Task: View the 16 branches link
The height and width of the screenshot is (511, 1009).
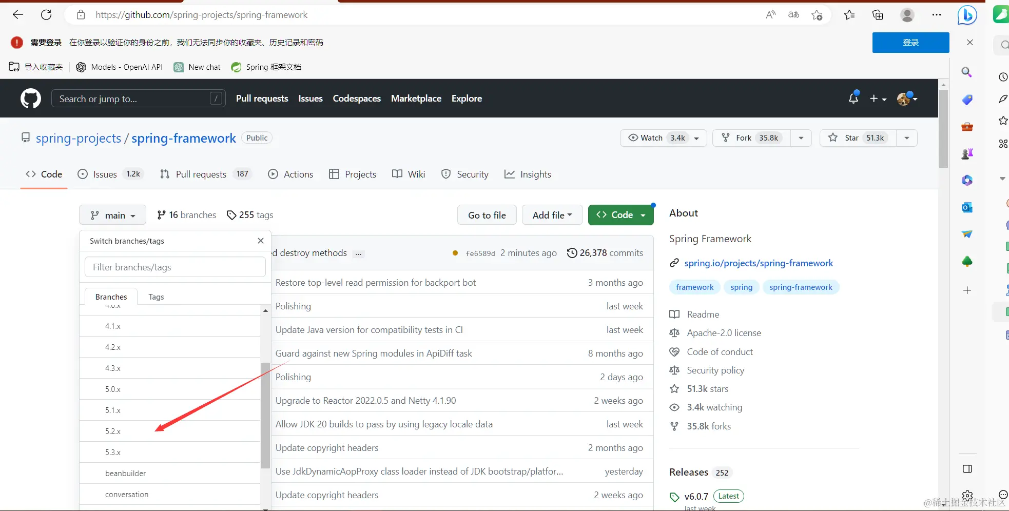Action: click(x=187, y=215)
